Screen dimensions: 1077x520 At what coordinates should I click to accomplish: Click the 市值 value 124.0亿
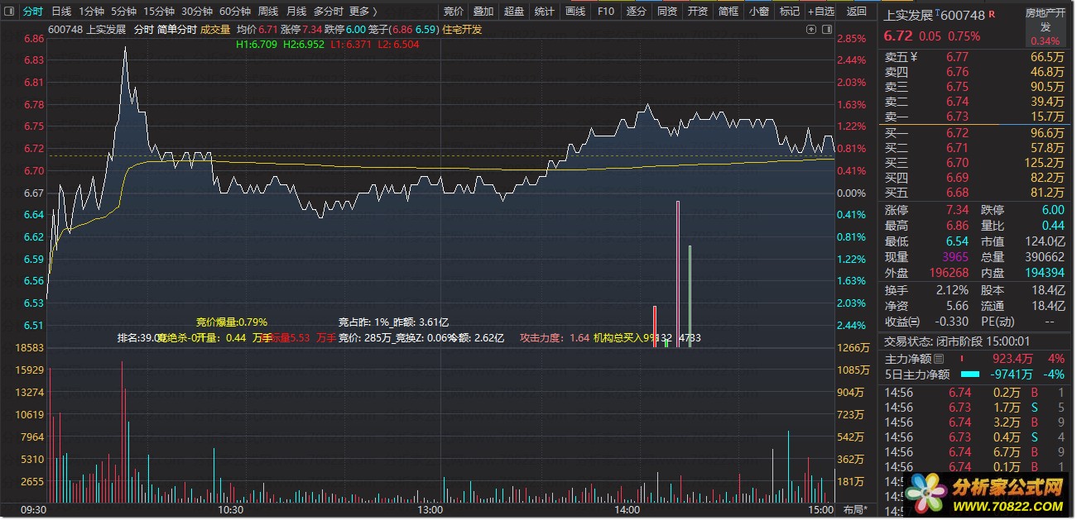point(1046,241)
